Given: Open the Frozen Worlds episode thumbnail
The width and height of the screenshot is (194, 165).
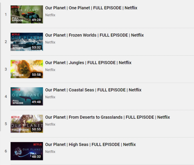Looking at the screenshot, I should coord(27,42).
